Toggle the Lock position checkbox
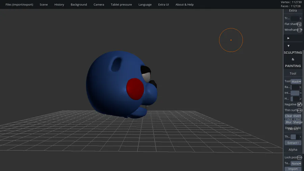The width and height of the screenshot is (304, 171). [x=299, y=157]
